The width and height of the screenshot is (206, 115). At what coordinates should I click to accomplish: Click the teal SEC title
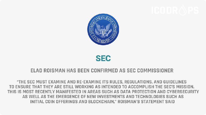pos(103,58)
